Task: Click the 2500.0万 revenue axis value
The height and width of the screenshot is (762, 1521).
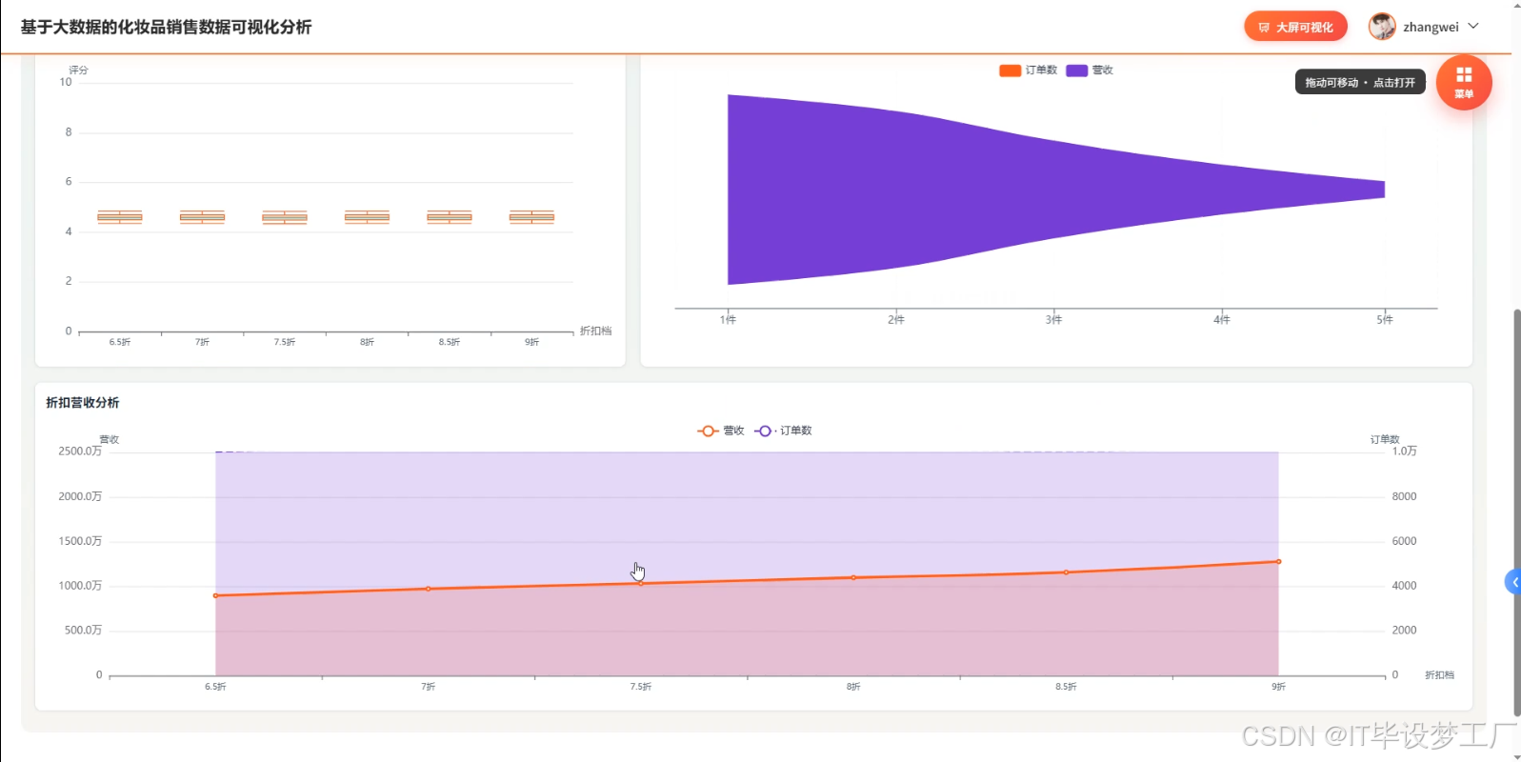Action: tap(80, 451)
